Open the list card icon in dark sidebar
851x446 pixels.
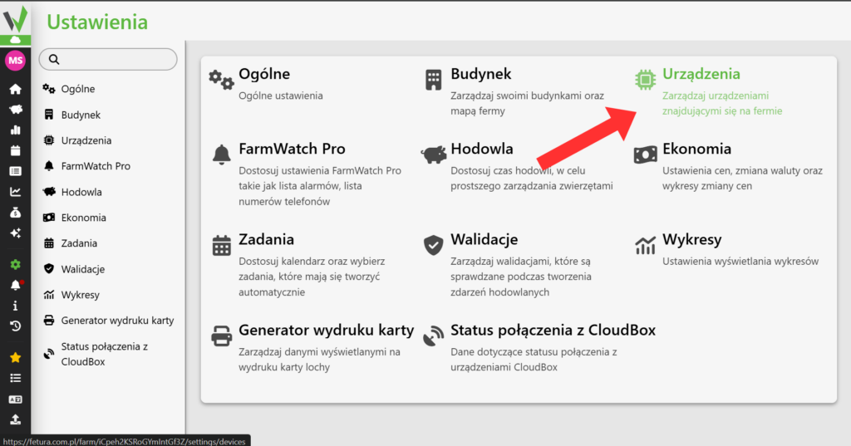[x=15, y=171]
